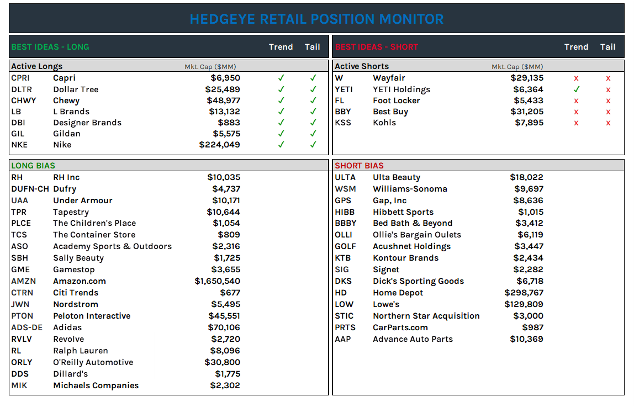Click the green Trend checkmark for YETI Holdings
Image resolution: width=634 pixels, height=407 pixels.
577,89
